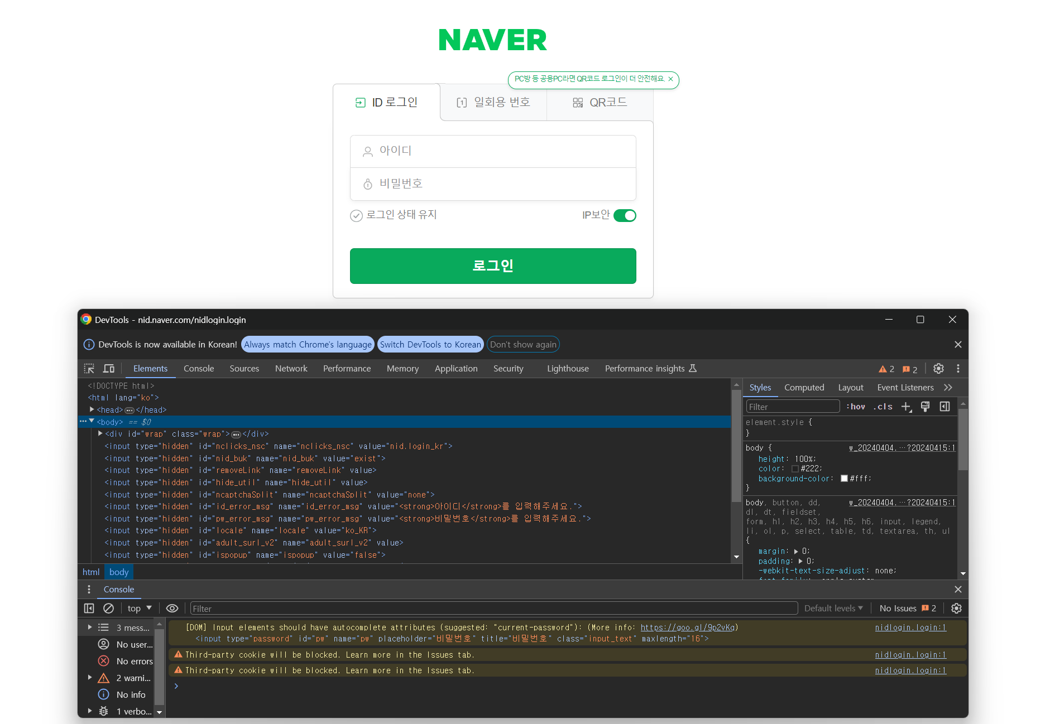1050x724 pixels.
Task: Clear the console icon
Action: tap(109, 609)
